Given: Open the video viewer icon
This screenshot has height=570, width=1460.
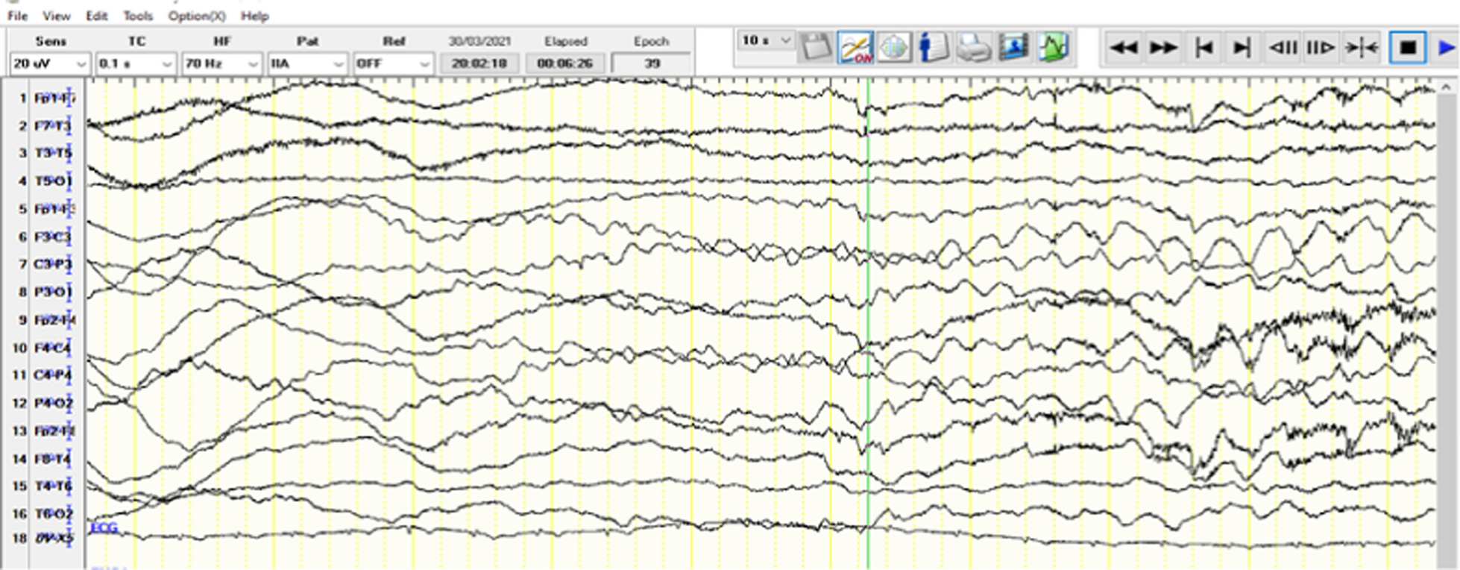Looking at the screenshot, I should tap(1013, 48).
